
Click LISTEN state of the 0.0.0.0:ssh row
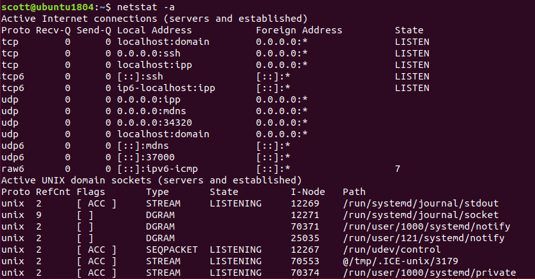point(412,53)
